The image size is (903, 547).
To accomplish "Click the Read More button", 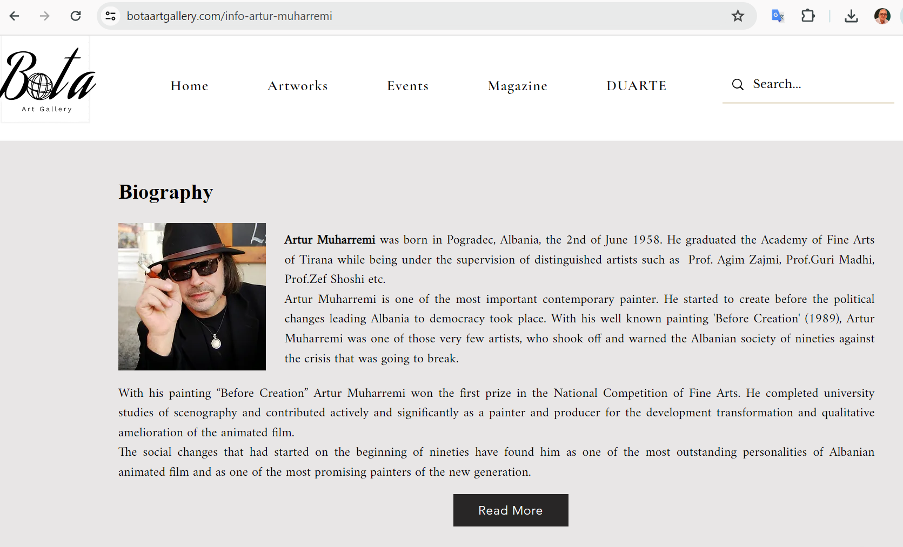I will tap(511, 510).
